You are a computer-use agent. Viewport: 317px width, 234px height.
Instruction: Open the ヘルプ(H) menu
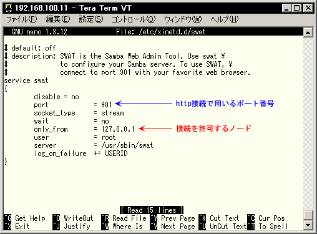click(x=225, y=19)
